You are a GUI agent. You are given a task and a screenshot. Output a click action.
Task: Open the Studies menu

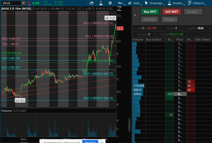[176, 3]
